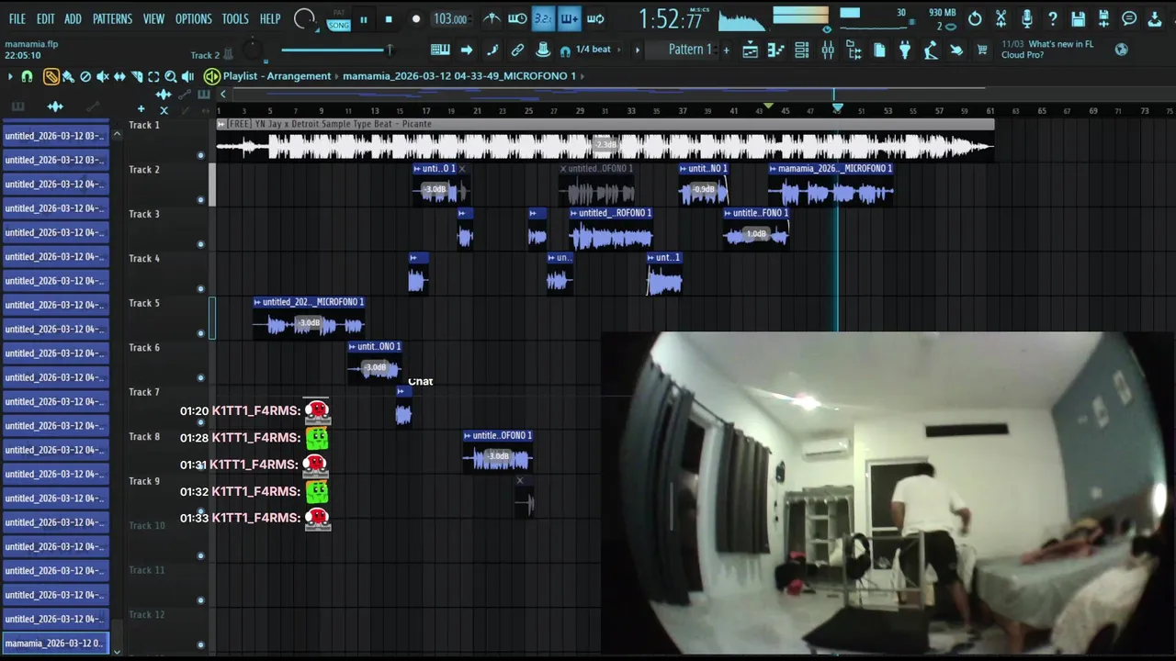
Task: Click the song position timeline marker
Action: pyautogui.click(x=837, y=107)
